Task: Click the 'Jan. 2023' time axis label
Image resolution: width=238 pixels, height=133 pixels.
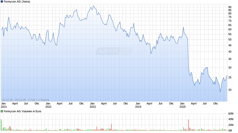Action: 93,105
